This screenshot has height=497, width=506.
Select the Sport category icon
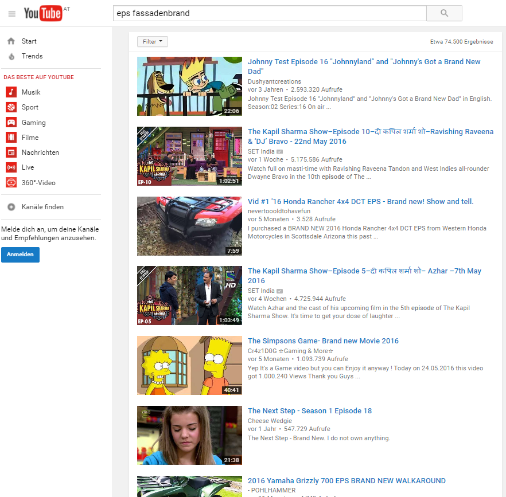[x=11, y=107]
